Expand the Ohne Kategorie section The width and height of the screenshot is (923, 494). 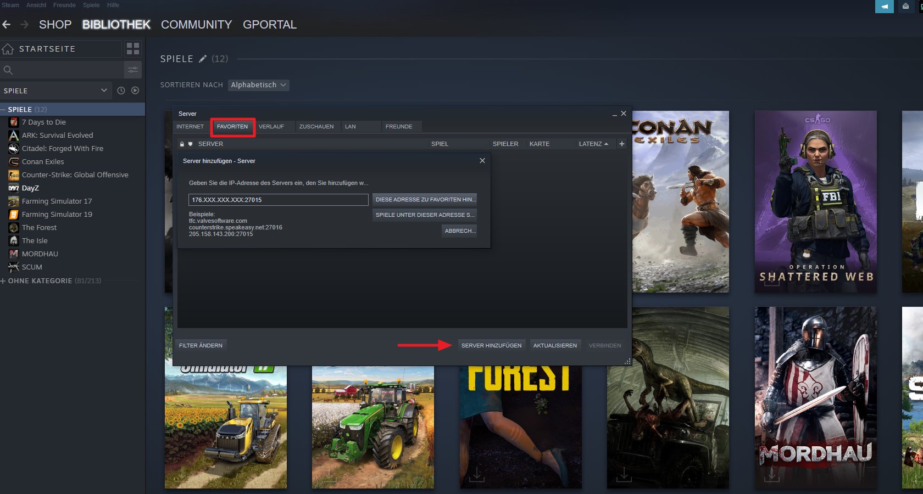coord(3,280)
